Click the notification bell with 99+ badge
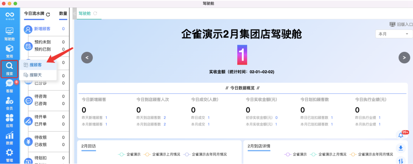 (x=401, y=135)
